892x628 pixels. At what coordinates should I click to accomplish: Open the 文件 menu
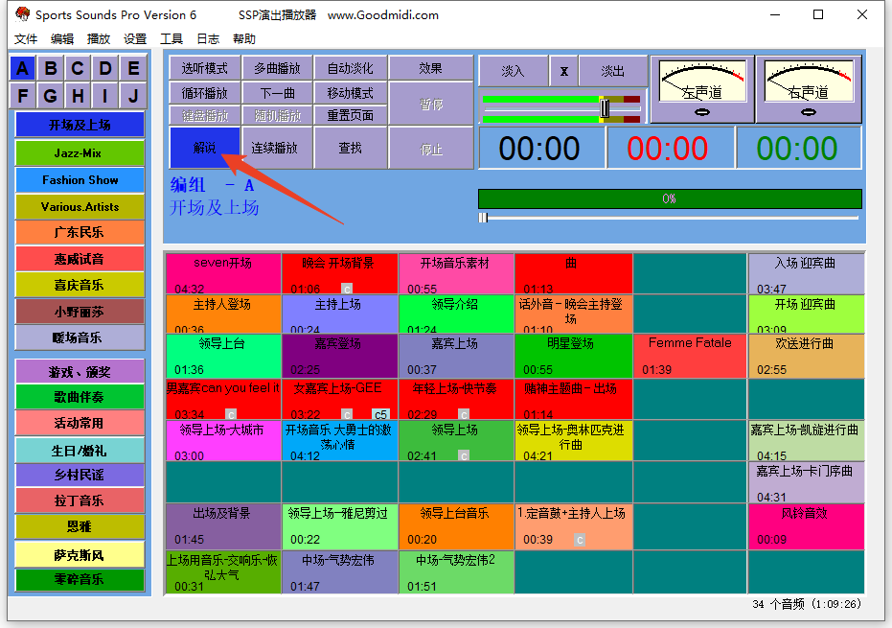point(26,39)
